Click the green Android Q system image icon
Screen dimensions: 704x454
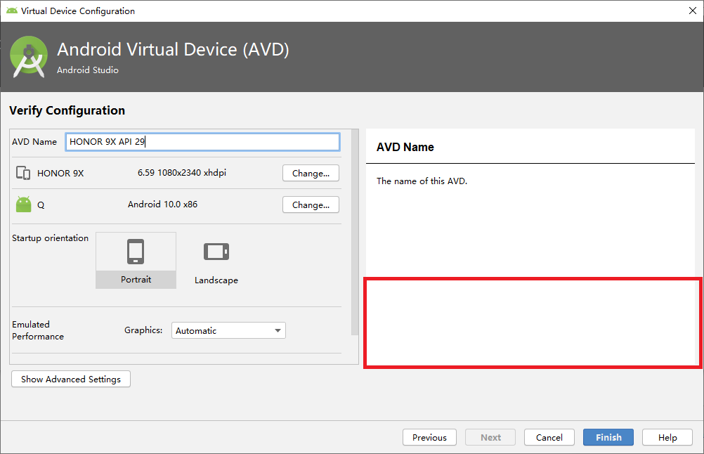tap(23, 205)
